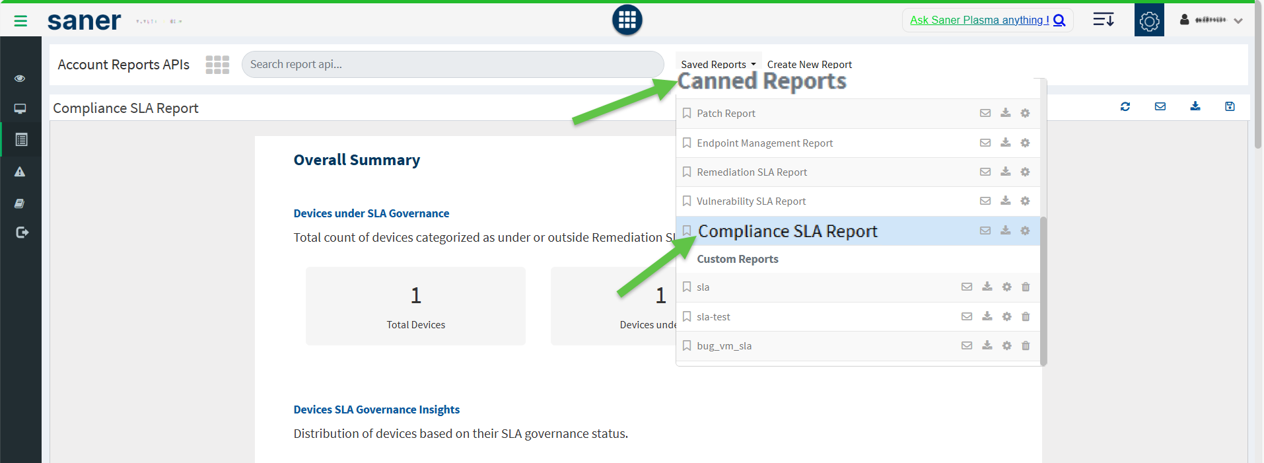Screen dimensions: 1264x463
Task: Expand the Saved Reports dropdown
Action: point(718,64)
